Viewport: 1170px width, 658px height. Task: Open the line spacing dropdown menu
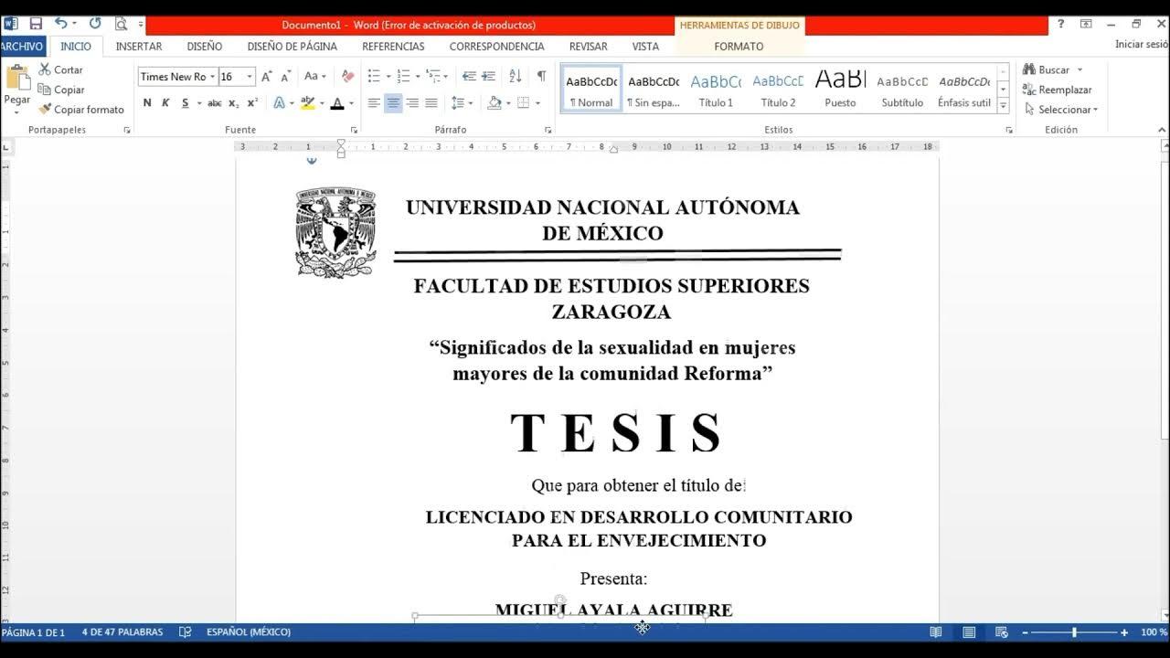coord(469,102)
